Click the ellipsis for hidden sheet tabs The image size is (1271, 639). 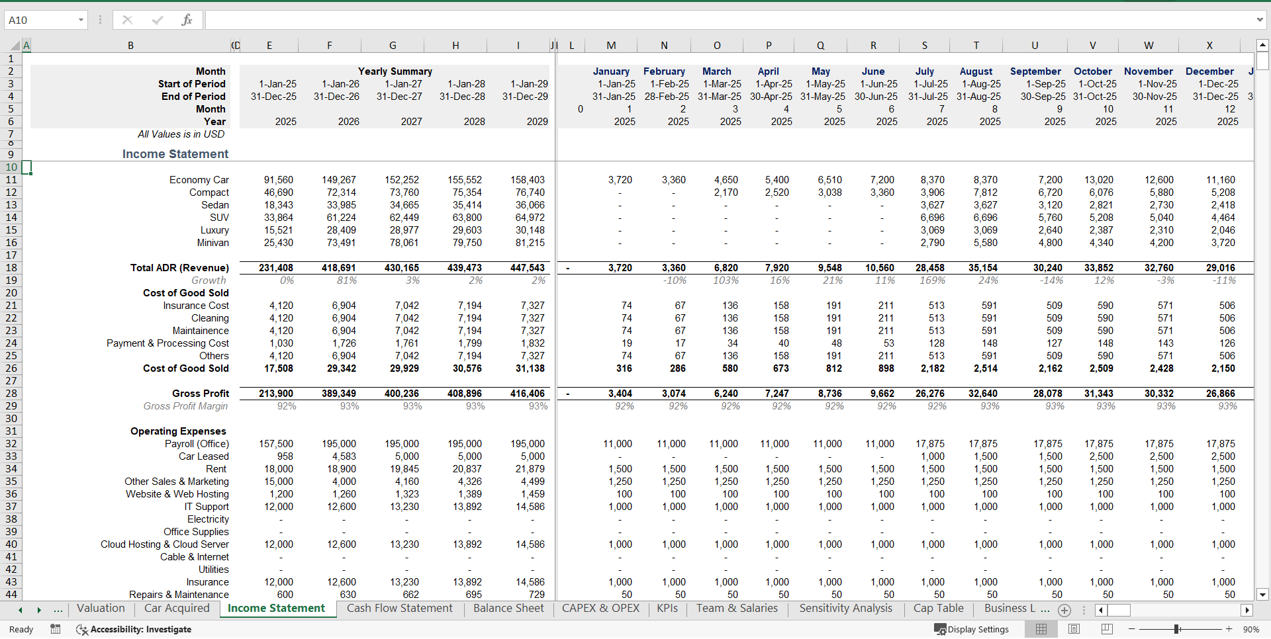58,610
